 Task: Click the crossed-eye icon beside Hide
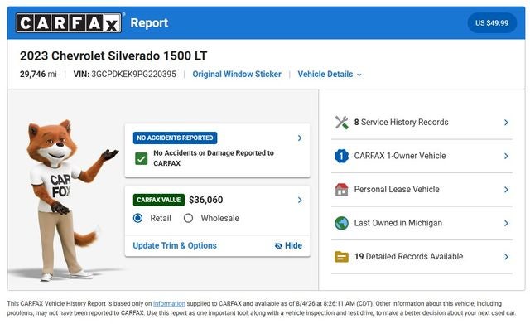pyautogui.click(x=278, y=246)
